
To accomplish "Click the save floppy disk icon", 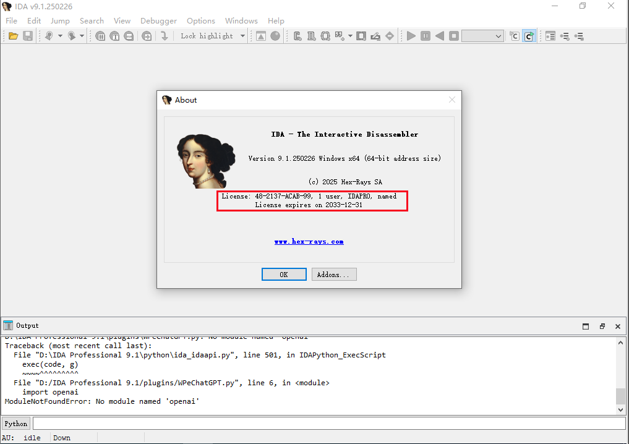I will pos(28,36).
